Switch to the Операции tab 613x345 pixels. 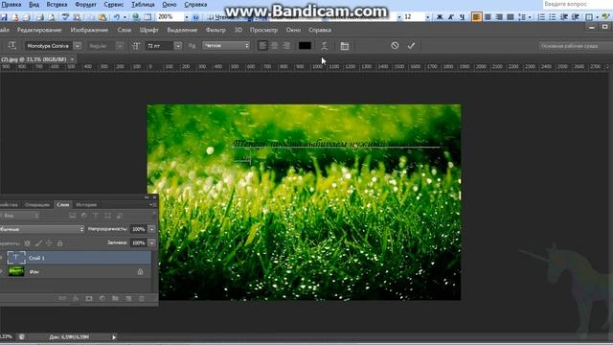pos(37,204)
